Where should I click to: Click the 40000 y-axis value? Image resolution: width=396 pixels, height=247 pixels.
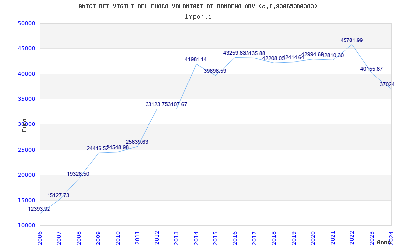[x=26, y=74]
